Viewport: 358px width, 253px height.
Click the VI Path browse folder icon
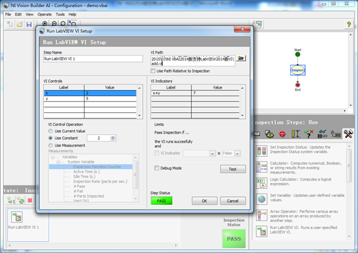click(241, 58)
